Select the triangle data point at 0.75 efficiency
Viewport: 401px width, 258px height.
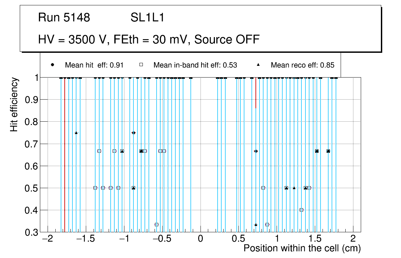click(x=76, y=133)
